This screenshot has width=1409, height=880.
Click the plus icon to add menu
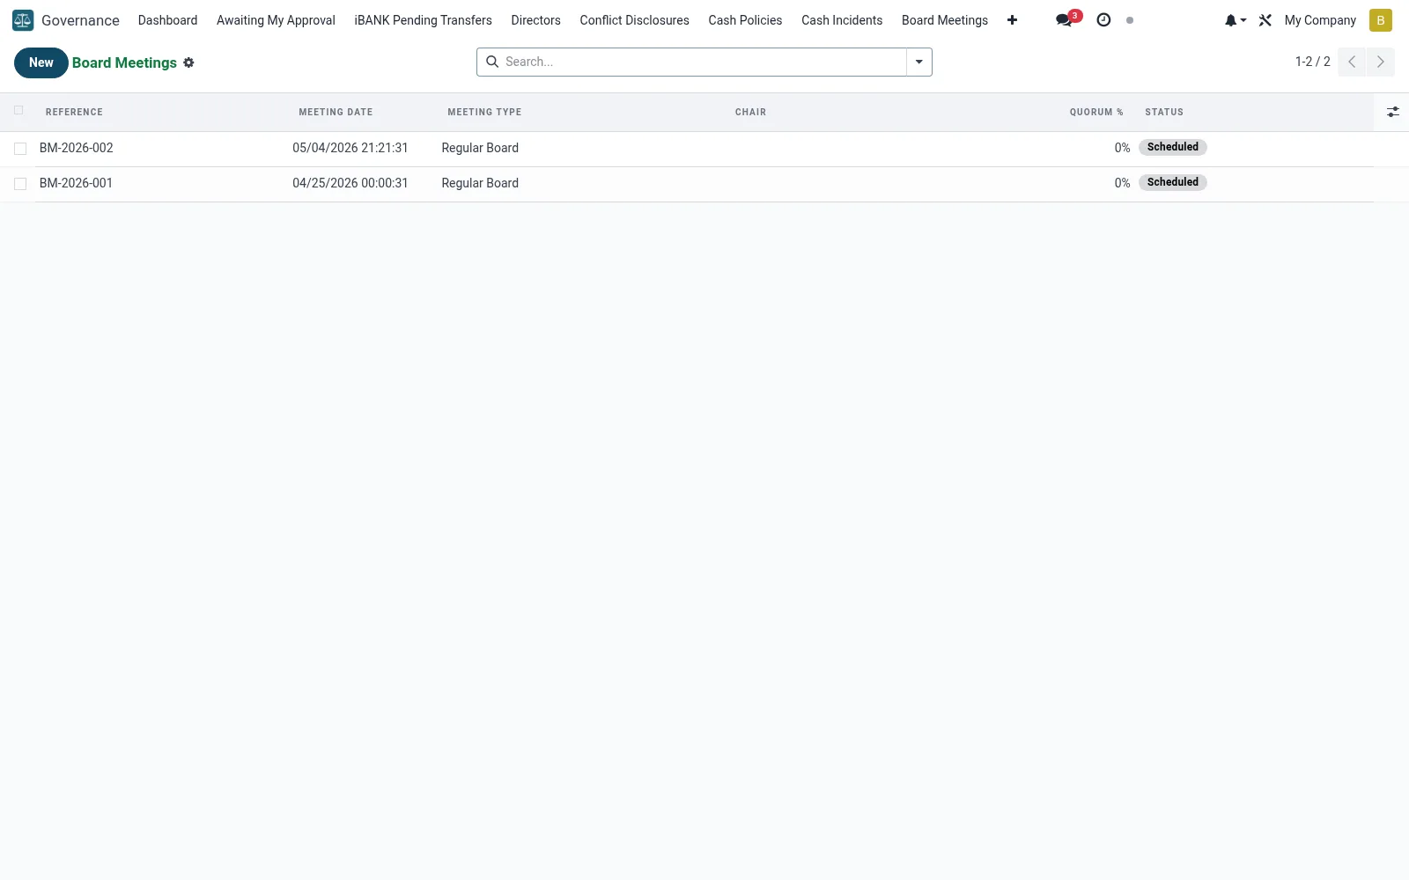coord(1012,20)
